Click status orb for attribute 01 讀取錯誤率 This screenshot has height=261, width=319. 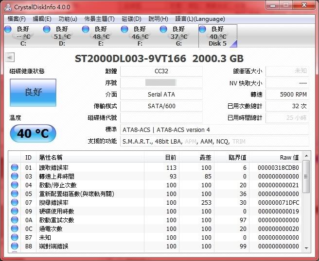pos(15,168)
